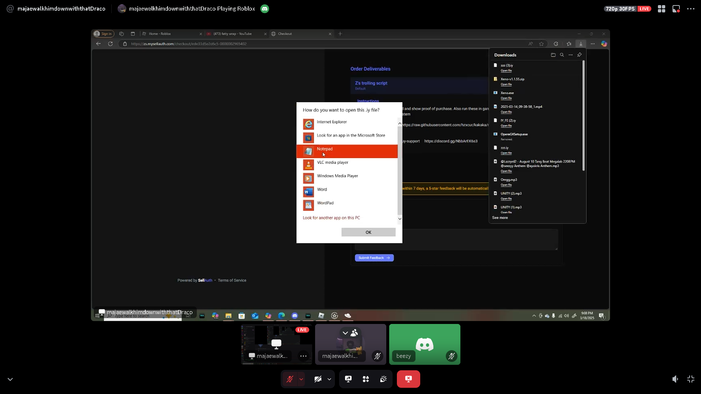Pop out the stream window icon
The height and width of the screenshot is (394, 701).
676,9
